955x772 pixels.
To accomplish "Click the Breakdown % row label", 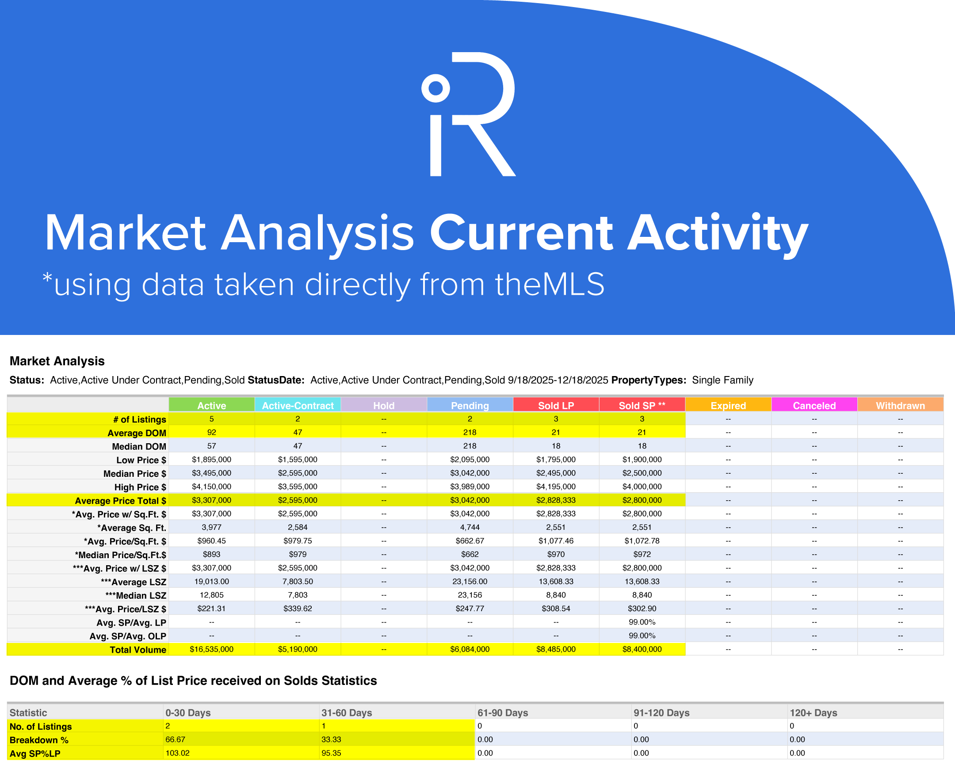I will coord(39,740).
